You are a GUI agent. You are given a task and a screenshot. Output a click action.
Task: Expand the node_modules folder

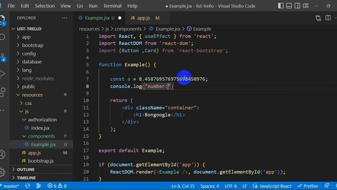38,79
